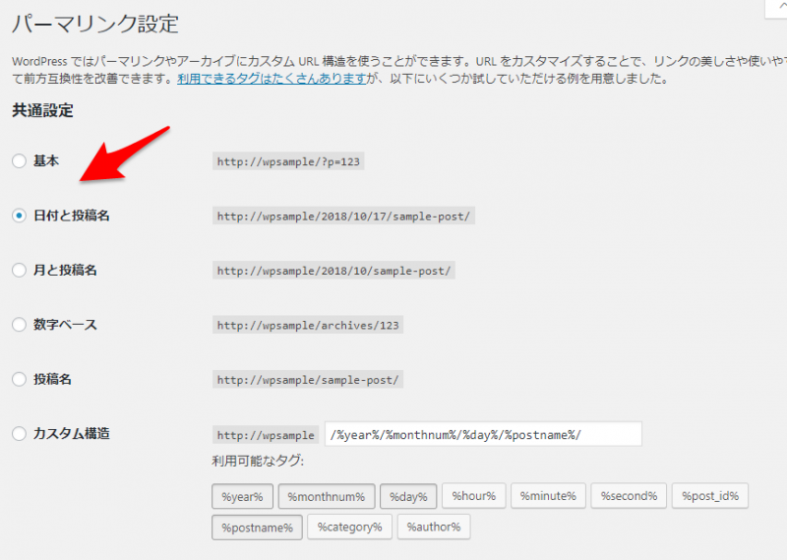This screenshot has width=787, height=560.
Task: Insert the %second% tag
Action: click(630, 496)
